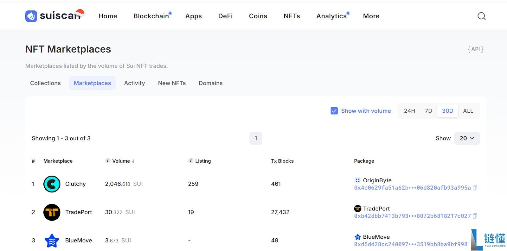
Task: Open the Analytics menu
Action: [331, 16]
